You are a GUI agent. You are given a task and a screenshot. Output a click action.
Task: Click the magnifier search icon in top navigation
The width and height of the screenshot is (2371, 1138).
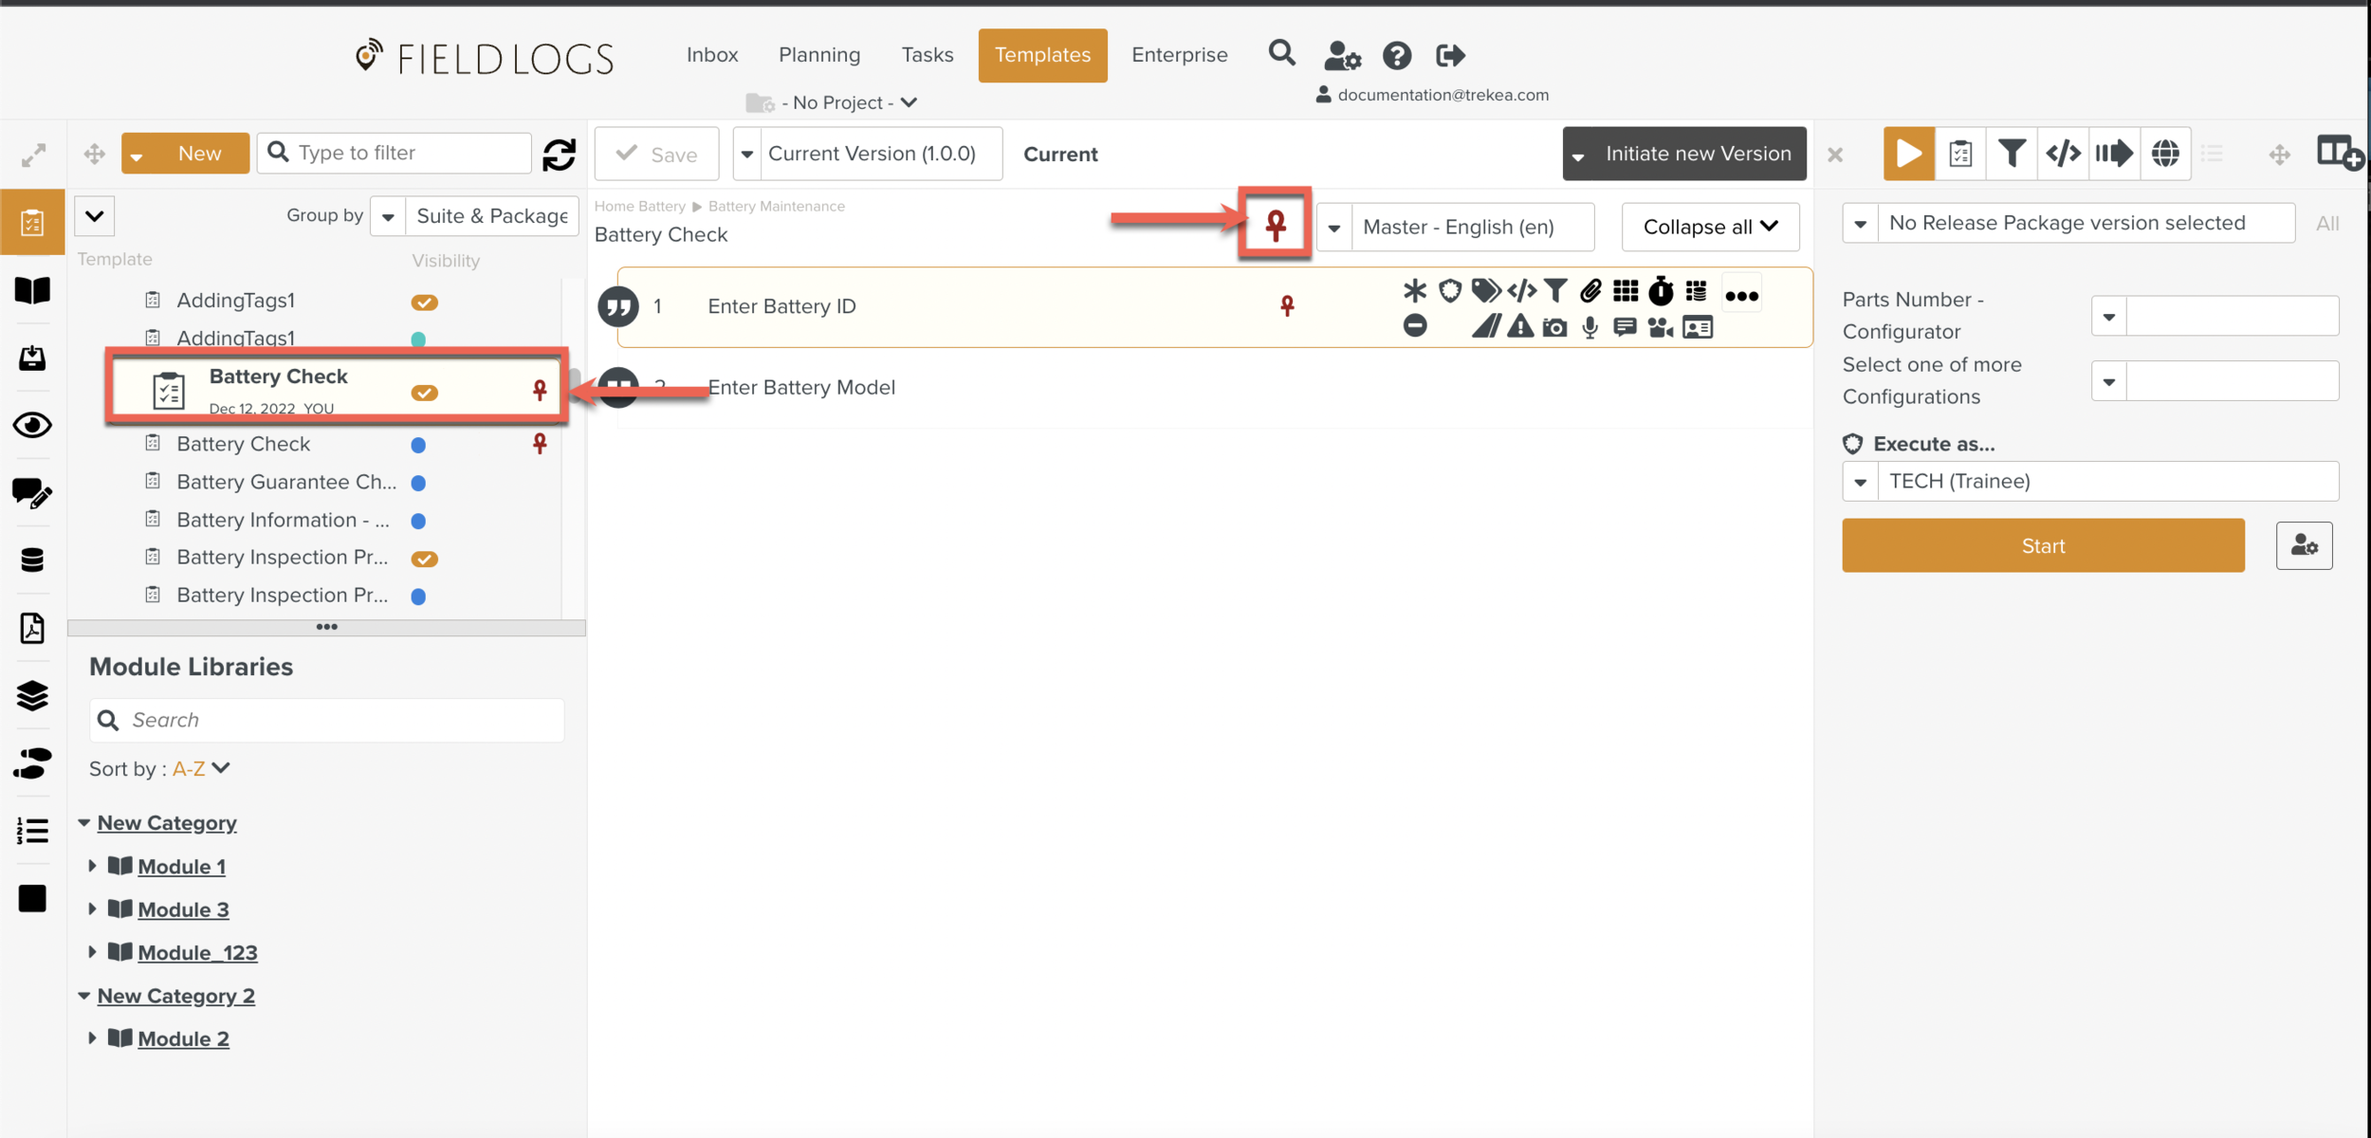[1281, 53]
